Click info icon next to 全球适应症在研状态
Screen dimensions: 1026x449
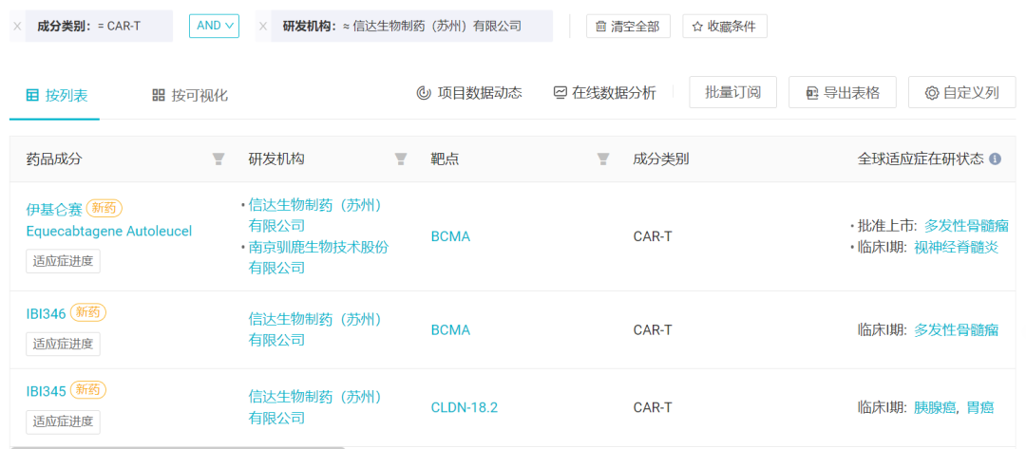996,159
